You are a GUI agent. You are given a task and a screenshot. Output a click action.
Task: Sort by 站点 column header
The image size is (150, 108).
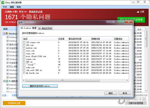40,39
